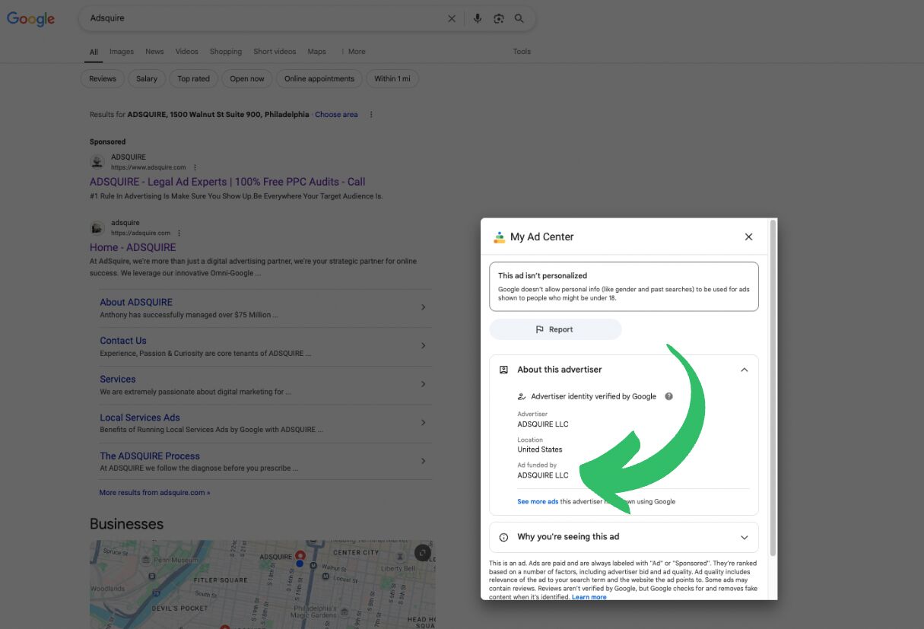Clear the search query with the X icon
The image size is (924, 629).
452,18
